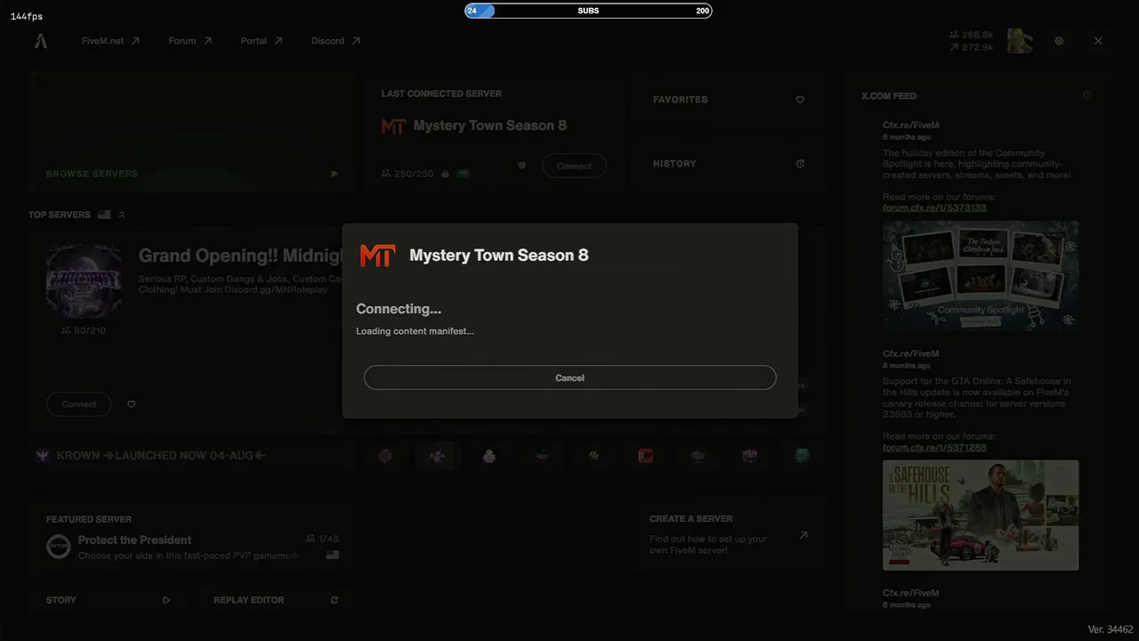Click the lock icon beside 250/250
The height and width of the screenshot is (641, 1139).
pos(445,174)
